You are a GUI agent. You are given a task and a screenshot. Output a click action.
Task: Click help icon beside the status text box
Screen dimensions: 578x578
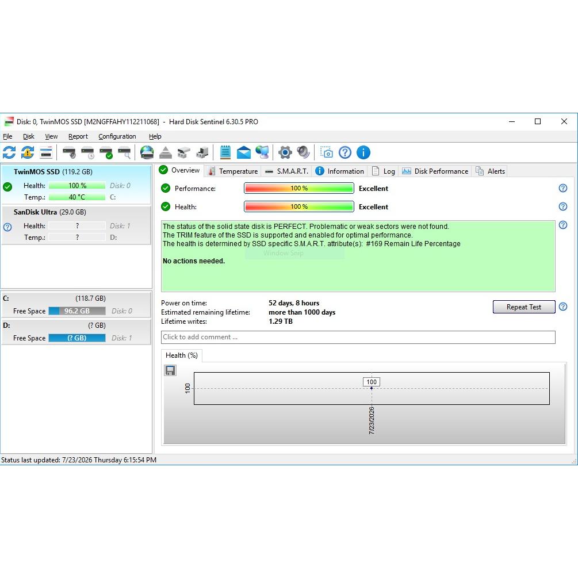(x=562, y=225)
